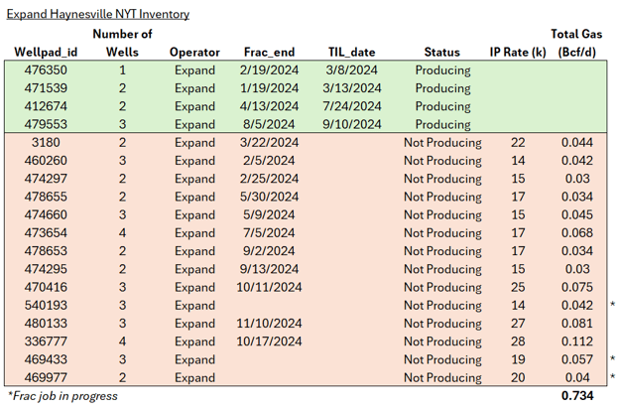Viewport: 619px width, 409px height.
Task: Select Frac_end date 1/19/2024
Action: coord(269,88)
